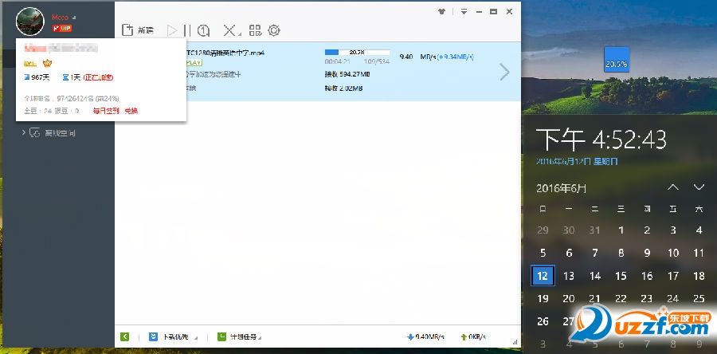Click the green collapse arrow in the bottom bar
Viewport: 717px width, 354px height.
[125, 336]
